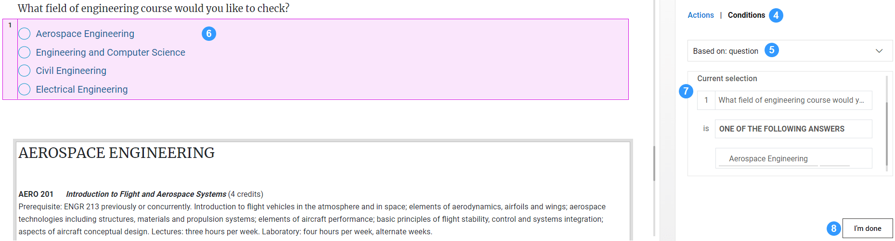Choose the Electrical Engineering radio option
This screenshot has height=241, width=895.
[x=25, y=89]
